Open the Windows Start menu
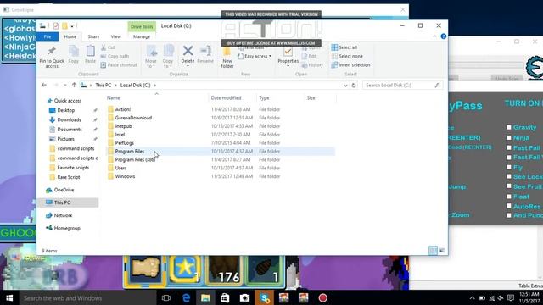The image size is (543, 305). (x=9, y=297)
